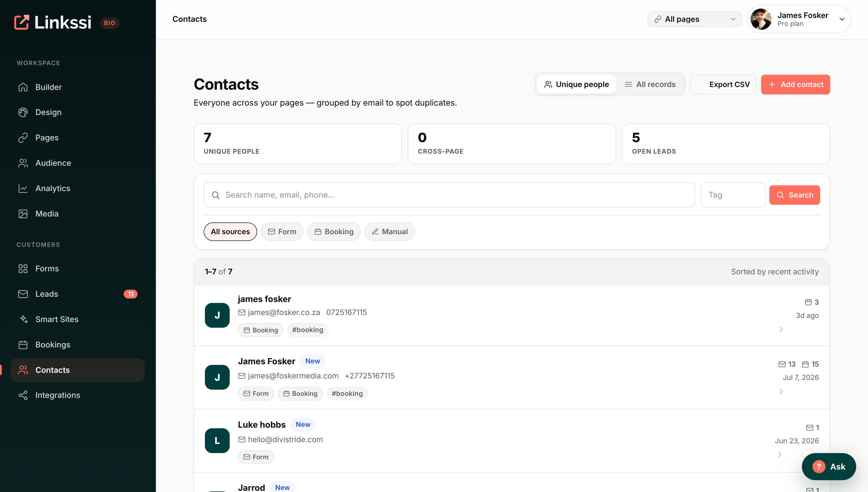This screenshot has height=492, width=868.
Task: Open the Integrations share icon
Action: tap(23, 395)
